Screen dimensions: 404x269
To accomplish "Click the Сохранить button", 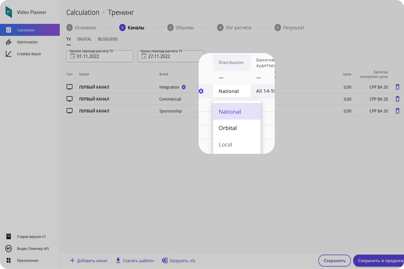I will (x=335, y=261).
